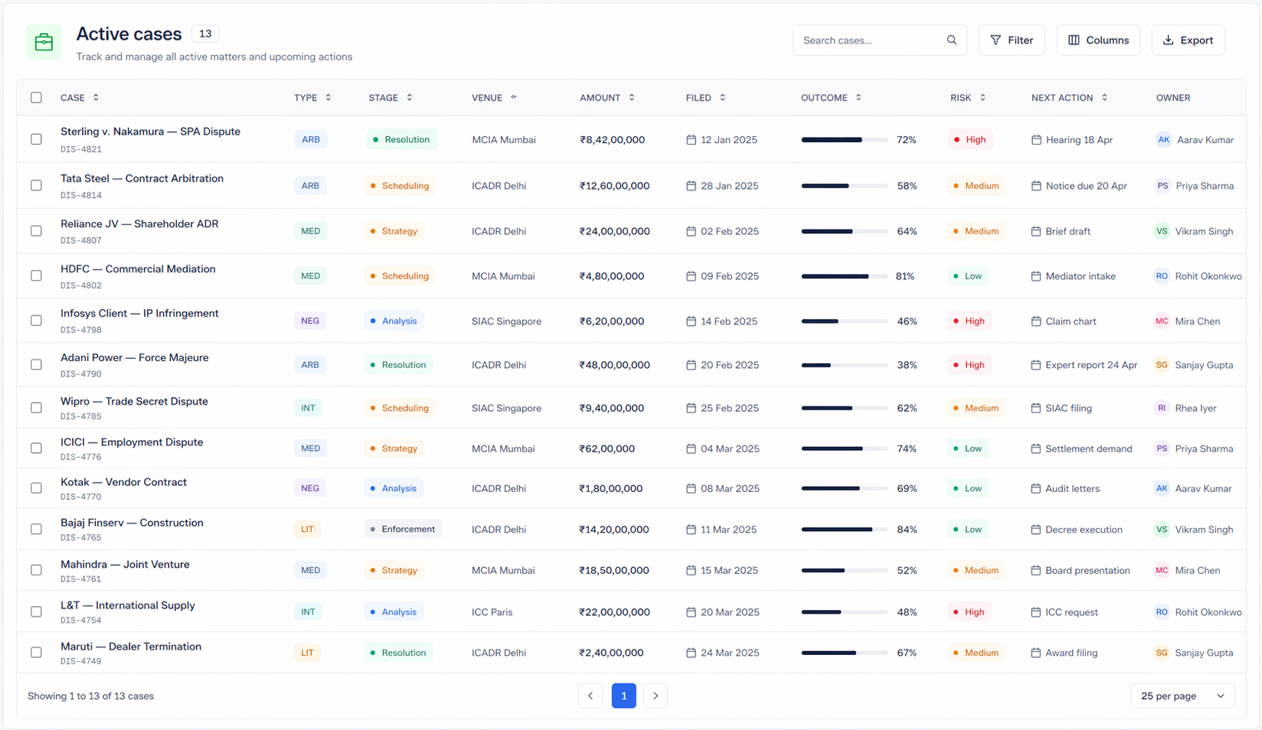The width and height of the screenshot is (1262, 730).
Task: Select the HDFC Commercial Mediation checkbox
Action: (36, 275)
